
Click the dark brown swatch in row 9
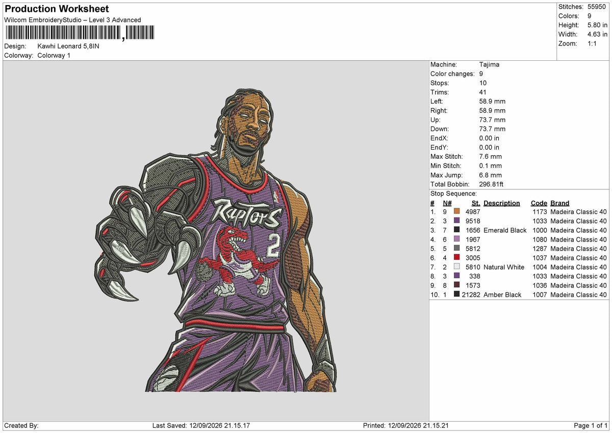[x=457, y=285]
